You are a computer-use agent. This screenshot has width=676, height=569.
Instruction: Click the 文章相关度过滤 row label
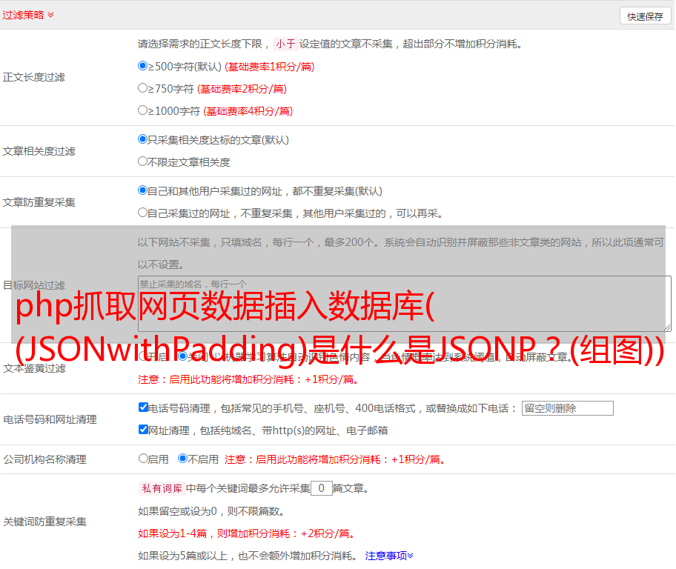[39, 151]
